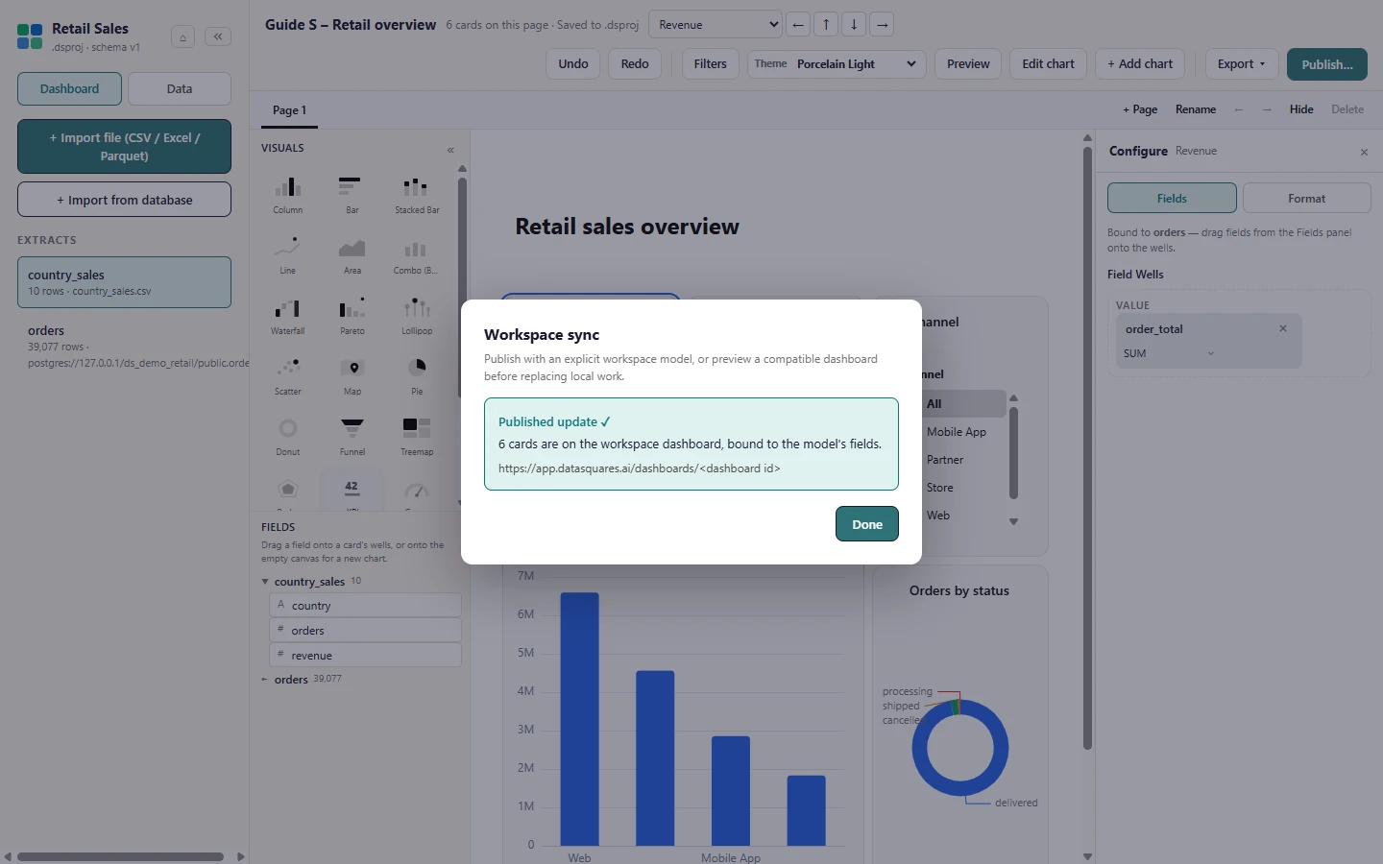Image resolution: width=1383 pixels, height=864 pixels.
Task: Select the Waterfall chart visual
Action: tap(288, 315)
